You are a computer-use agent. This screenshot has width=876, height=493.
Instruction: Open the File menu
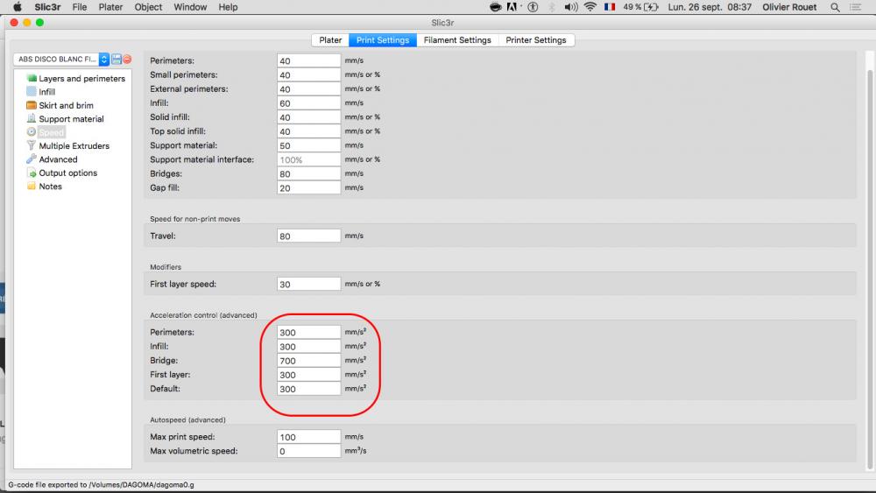[80, 7]
